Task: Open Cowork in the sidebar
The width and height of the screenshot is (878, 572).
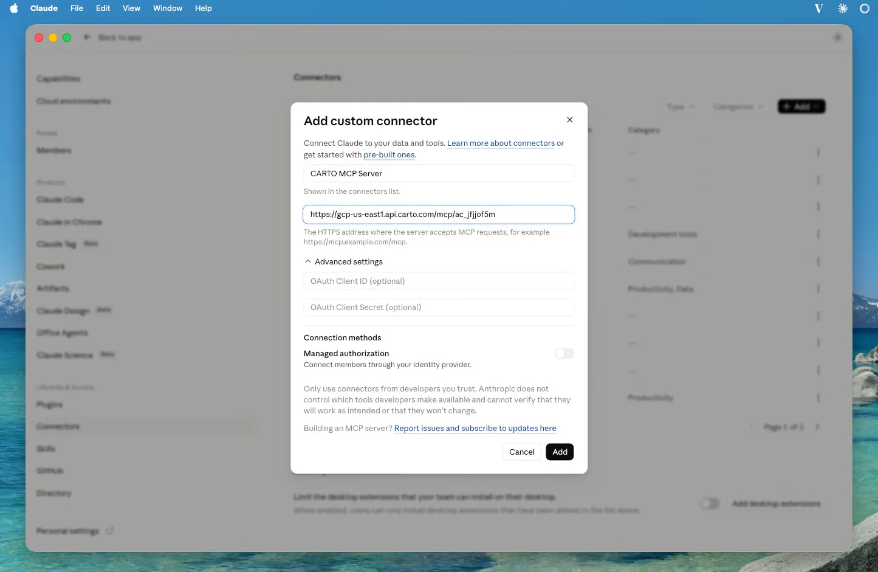Action: tap(50, 267)
